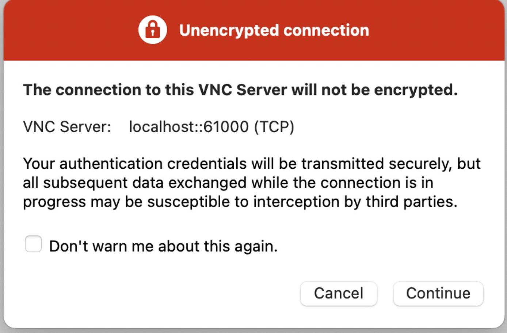Click the bold encryption warning sentence
The width and height of the screenshot is (507, 333).
point(241,89)
